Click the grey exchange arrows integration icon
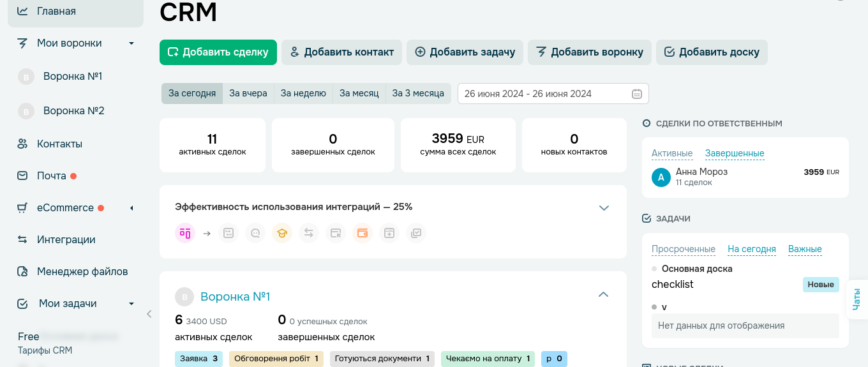The height and width of the screenshot is (367, 868). pyautogui.click(x=309, y=233)
